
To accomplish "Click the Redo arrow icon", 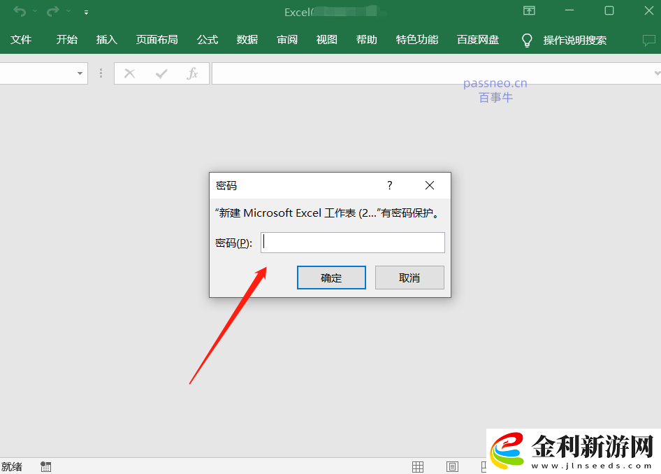I will (52, 11).
